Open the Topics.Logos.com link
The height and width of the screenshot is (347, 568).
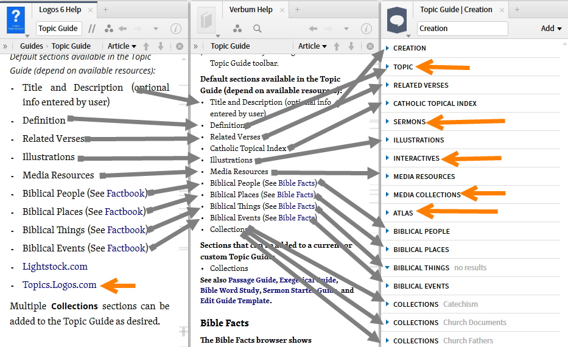tap(60, 285)
